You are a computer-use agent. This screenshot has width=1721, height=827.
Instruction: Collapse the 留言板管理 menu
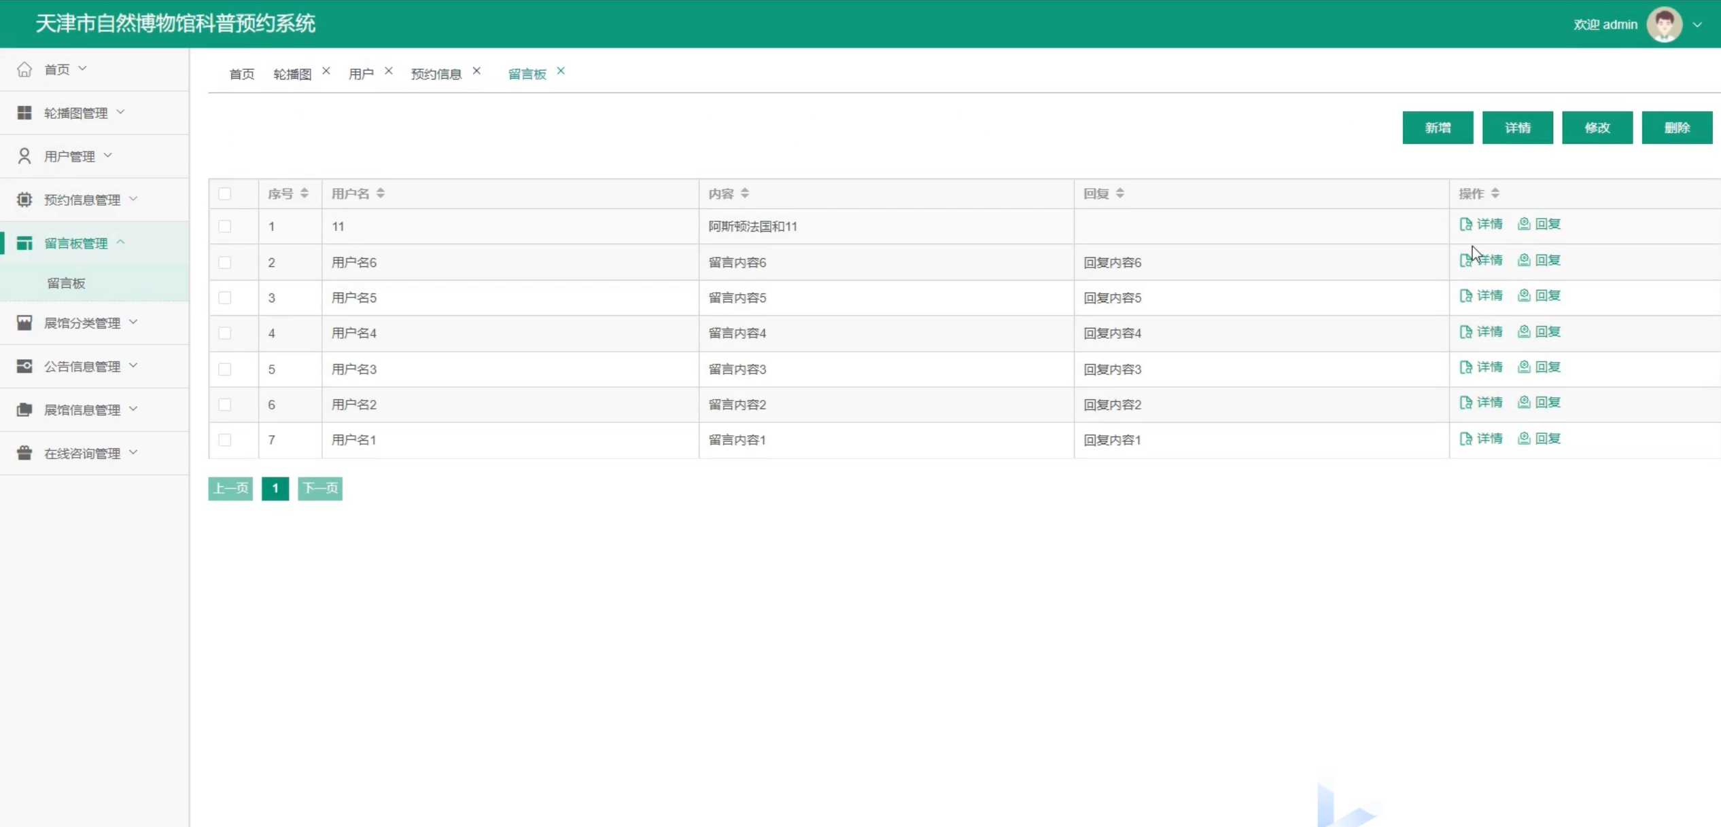76,243
